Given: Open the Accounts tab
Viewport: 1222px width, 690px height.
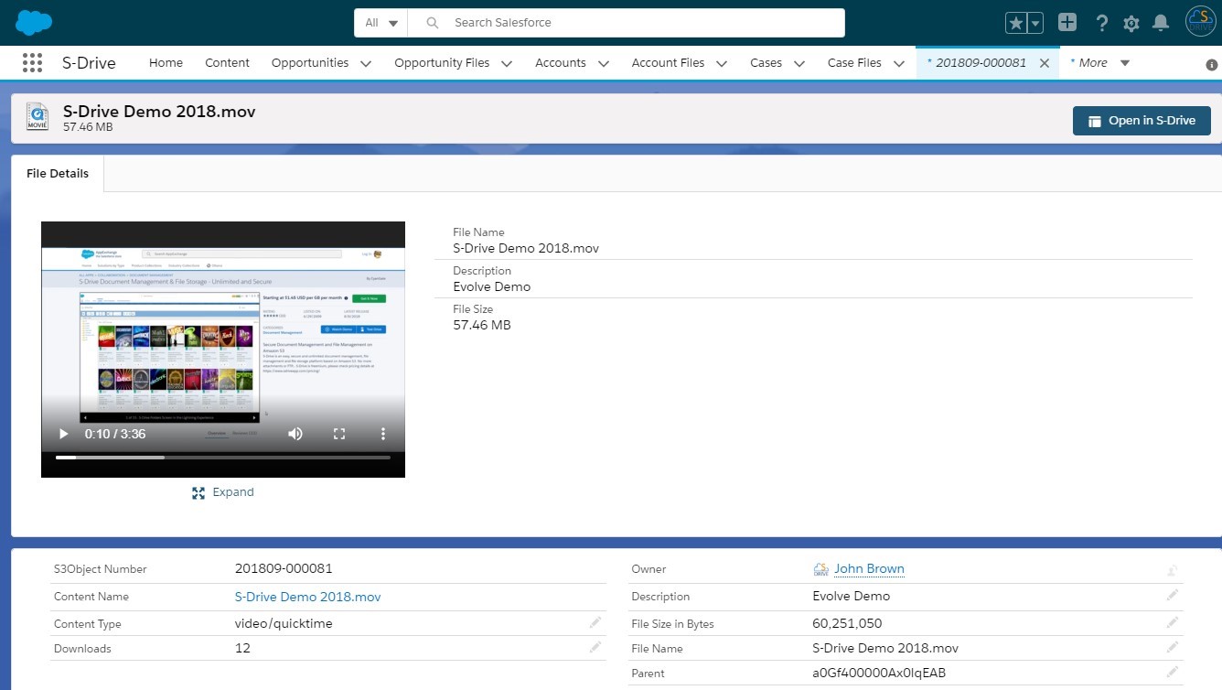Looking at the screenshot, I should [561, 63].
